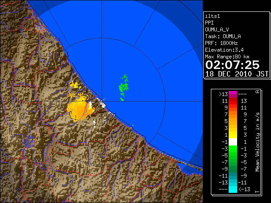Click the 'Elevation:3.4' text
This screenshot has height=203, width=271.
224,50
